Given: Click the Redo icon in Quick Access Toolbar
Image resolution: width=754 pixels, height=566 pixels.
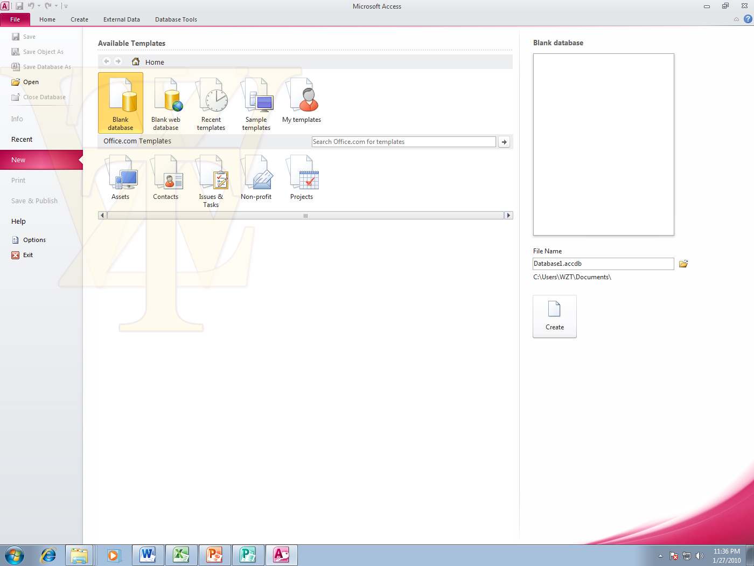Looking at the screenshot, I should [48, 6].
